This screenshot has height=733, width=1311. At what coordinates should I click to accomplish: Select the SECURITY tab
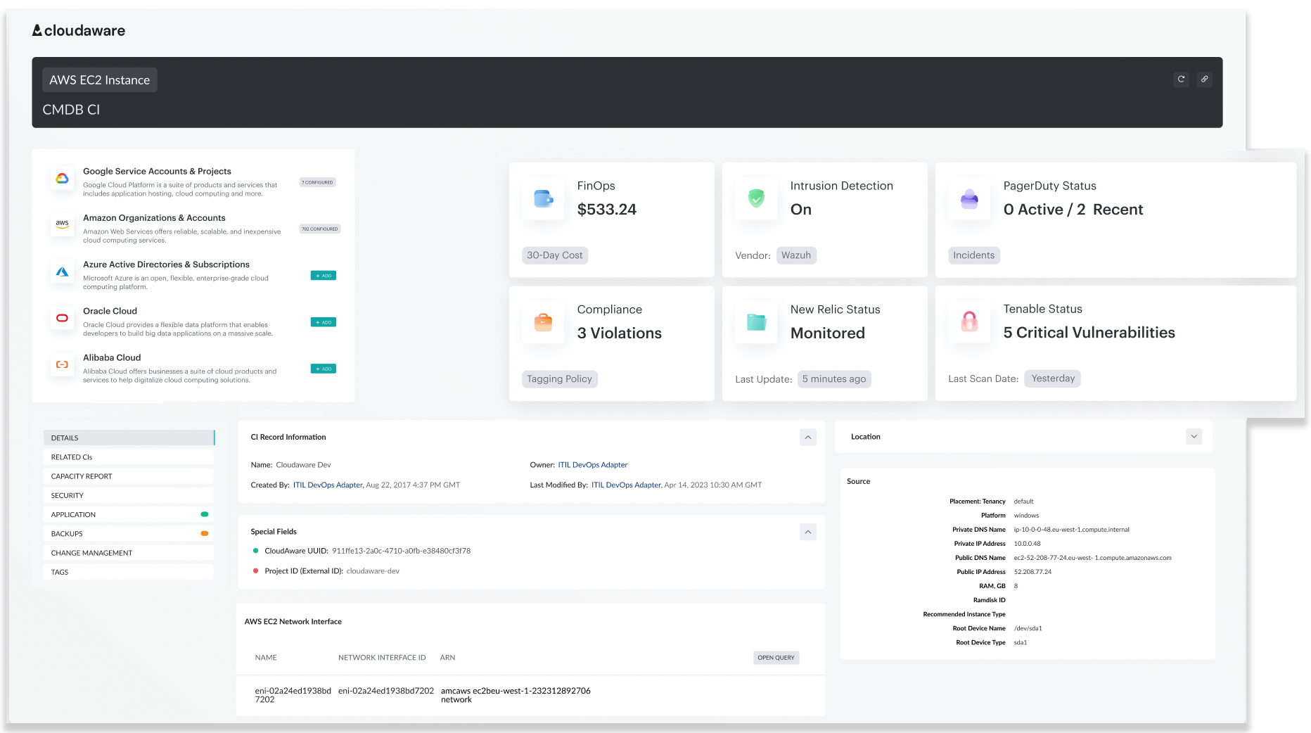(x=129, y=495)
